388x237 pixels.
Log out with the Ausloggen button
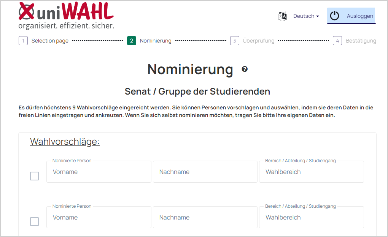(x=351, y=16)
